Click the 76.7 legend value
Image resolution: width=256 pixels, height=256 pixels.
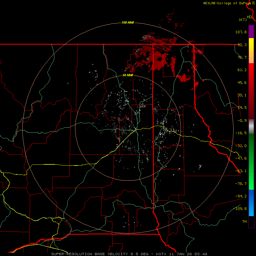pos(242,57)
